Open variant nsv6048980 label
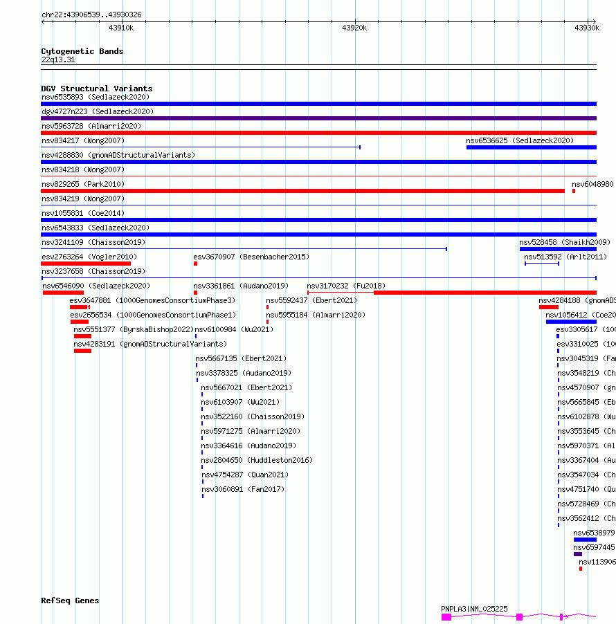The width and height of the screenshot is (616, 624). (x=592, y=184)
